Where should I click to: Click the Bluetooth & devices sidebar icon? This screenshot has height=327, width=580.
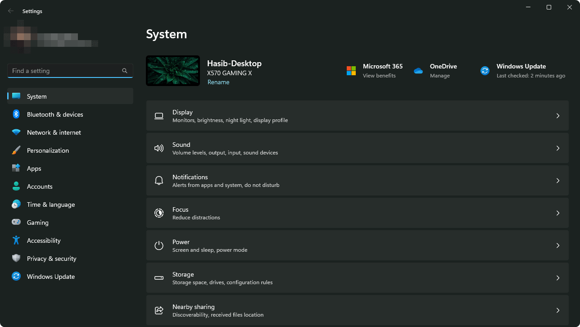[x=16, y=114]
